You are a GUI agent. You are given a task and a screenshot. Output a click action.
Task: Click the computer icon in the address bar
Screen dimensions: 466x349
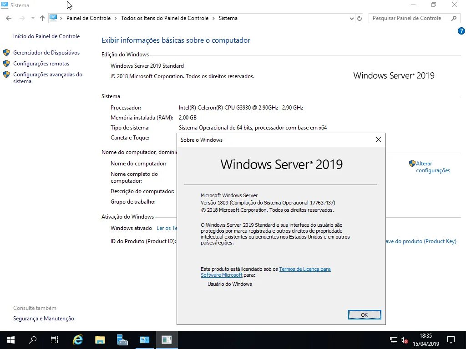[53, 18]
